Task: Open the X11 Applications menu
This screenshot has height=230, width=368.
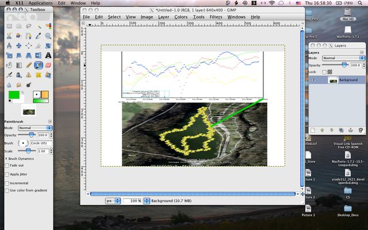Action: coord(41,3)
